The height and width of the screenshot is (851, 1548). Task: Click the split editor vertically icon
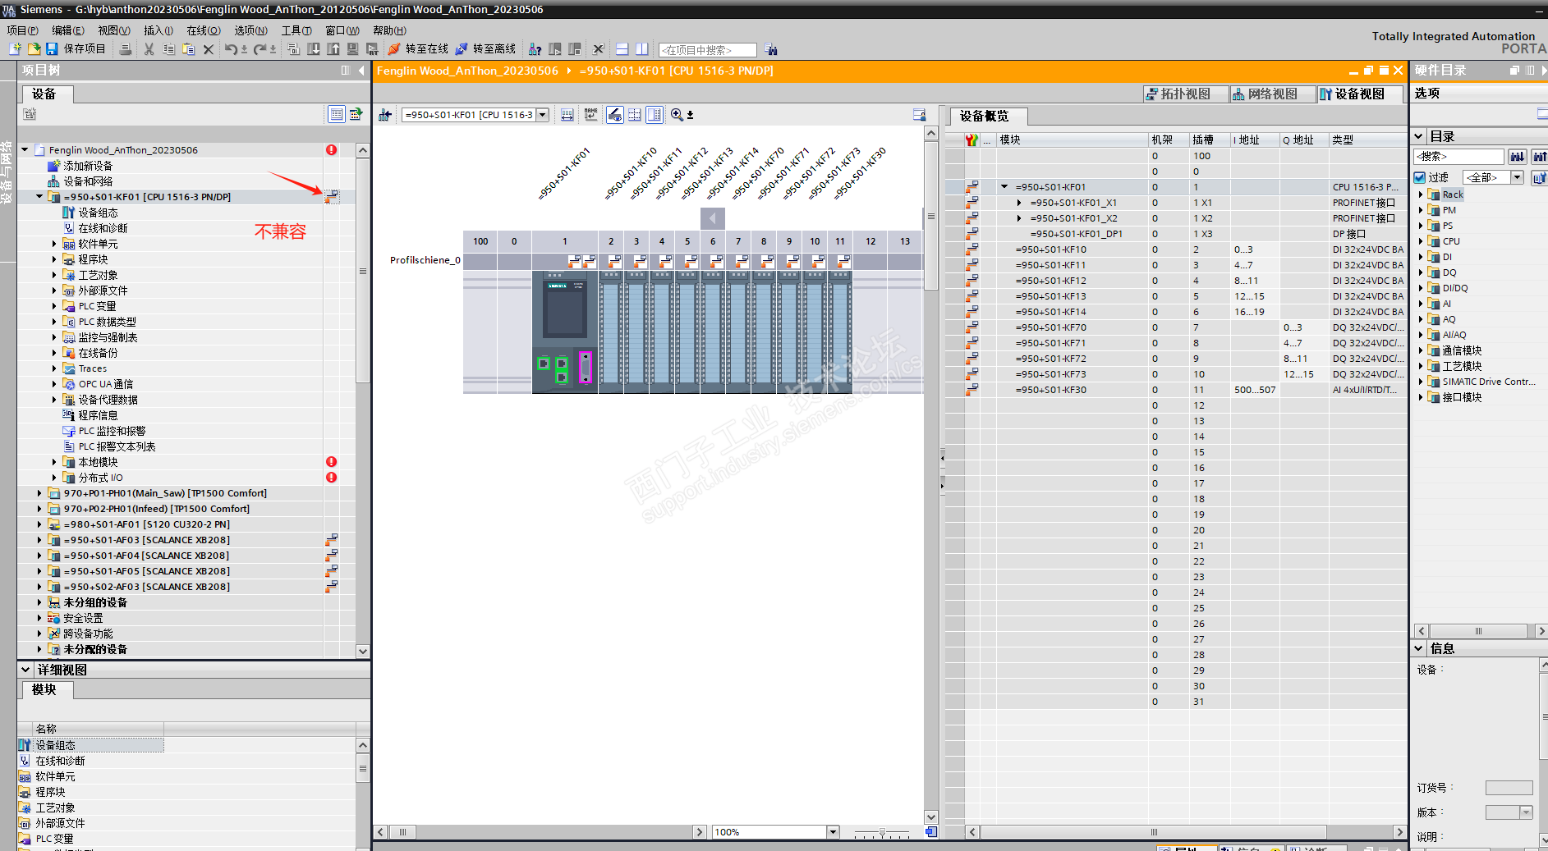pos(641,49)
